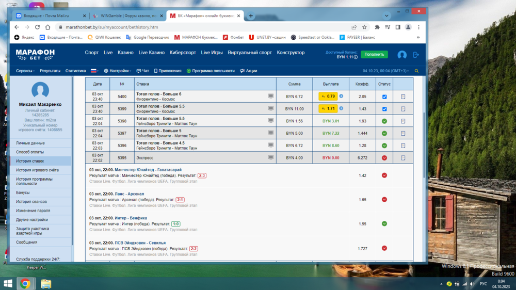Select Бонусы in the sidebar

pos(40,192)
